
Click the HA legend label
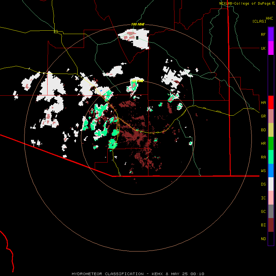tap(263, 103)
